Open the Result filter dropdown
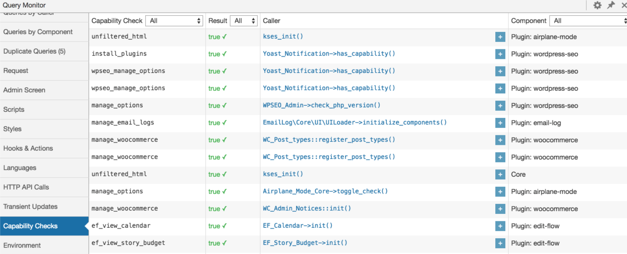Image resolution: width=627 pixels, height=254 pixels. 245,21
